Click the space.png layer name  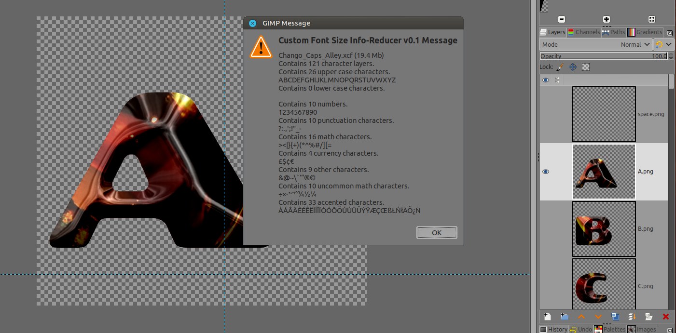pos(651,114)
